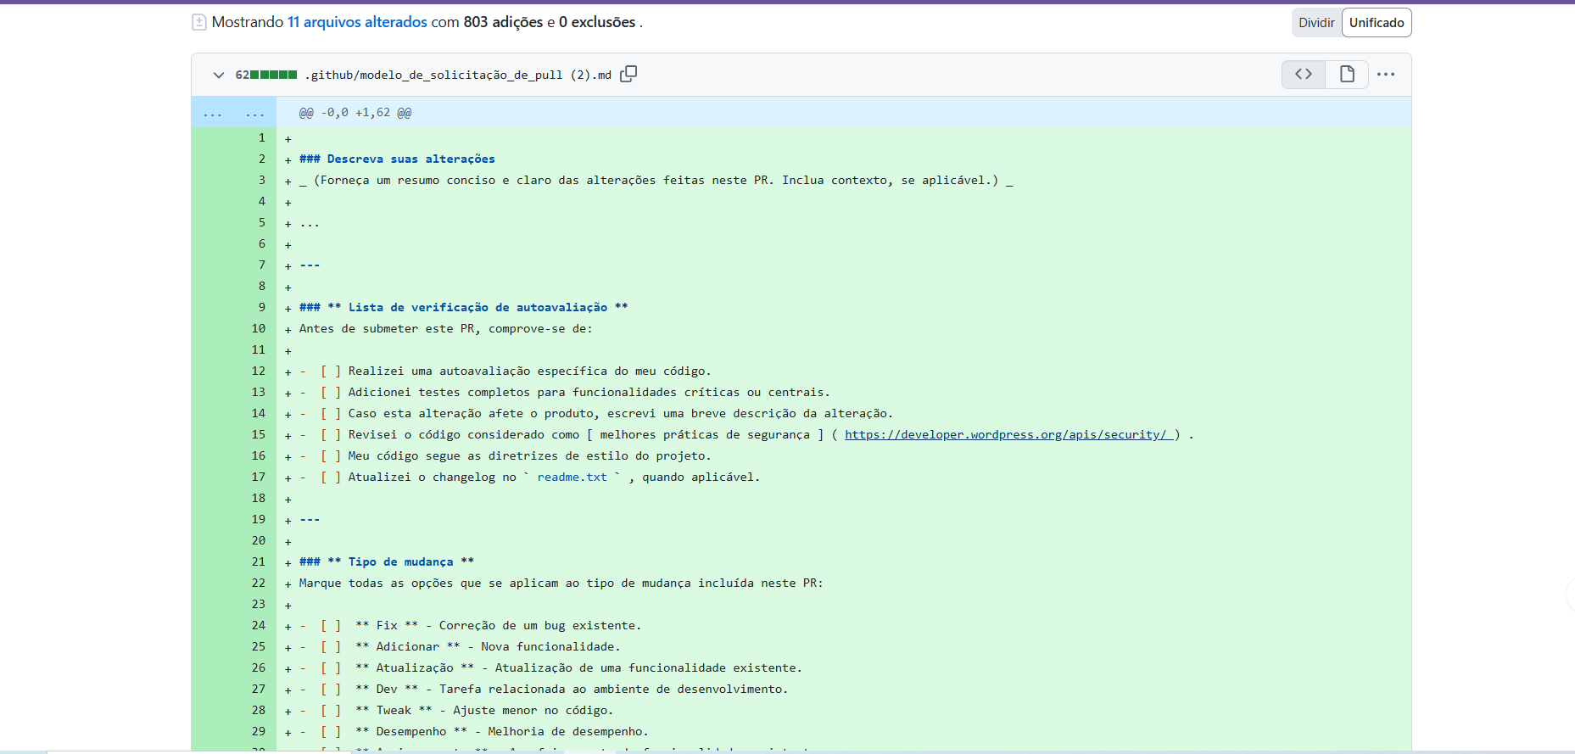
Task: Show the rendered file view icon
Action: tap(1347, 75)
